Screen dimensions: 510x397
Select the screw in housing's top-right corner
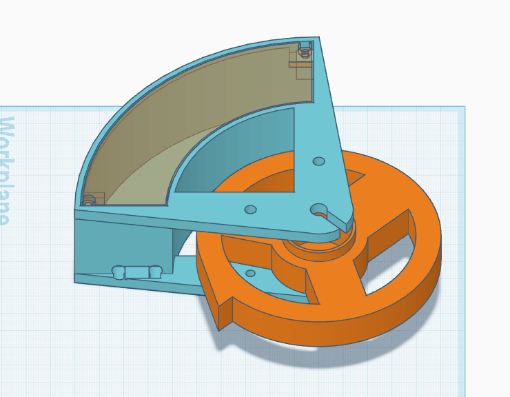(303, 51)
